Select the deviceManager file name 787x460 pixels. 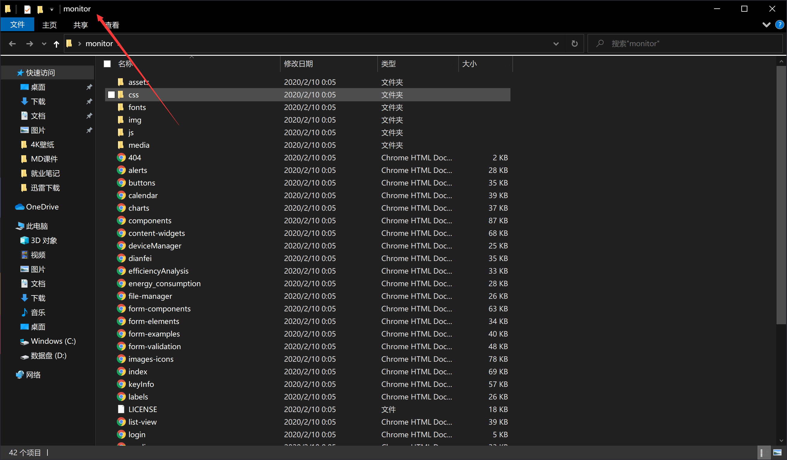tap(155, 246)
